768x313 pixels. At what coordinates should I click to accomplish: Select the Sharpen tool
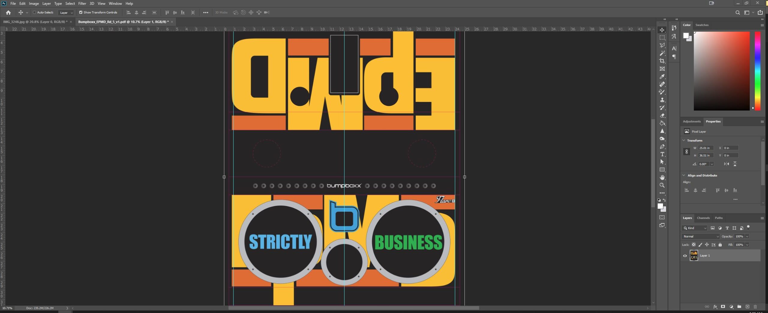click(662, 131)
